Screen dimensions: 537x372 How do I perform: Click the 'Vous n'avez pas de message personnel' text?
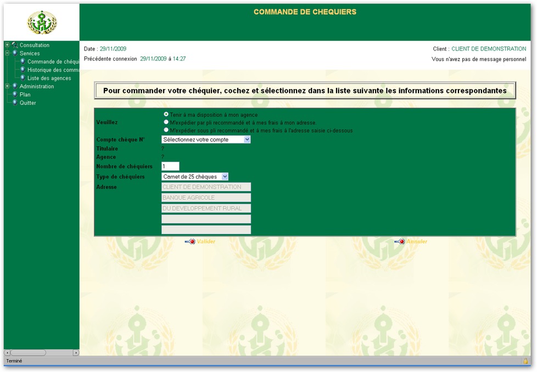tap(479, 59)
